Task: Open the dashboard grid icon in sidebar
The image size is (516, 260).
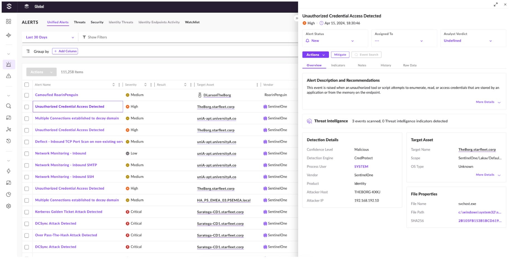Action: pos(9,21)
